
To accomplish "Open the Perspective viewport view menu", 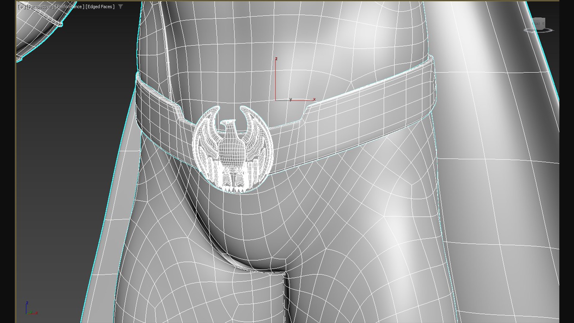I will point(40,7).
